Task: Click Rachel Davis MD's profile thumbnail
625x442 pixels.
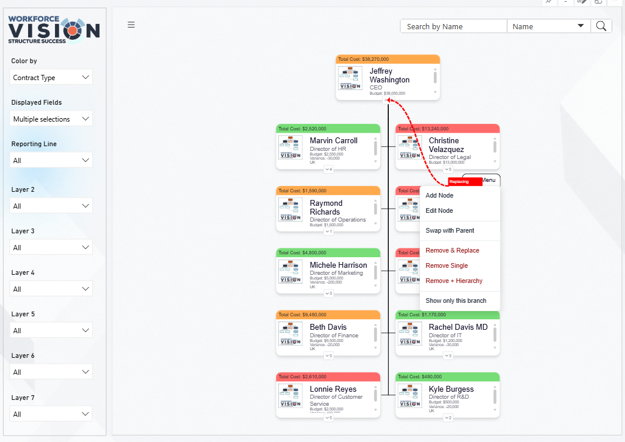Action: (x=410, y=334)
